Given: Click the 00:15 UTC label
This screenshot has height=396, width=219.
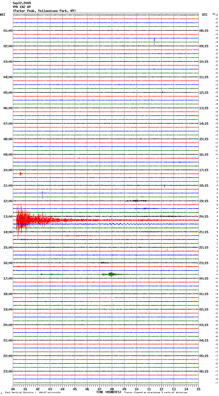Looking at the screenshot, I should click(204, 279).
